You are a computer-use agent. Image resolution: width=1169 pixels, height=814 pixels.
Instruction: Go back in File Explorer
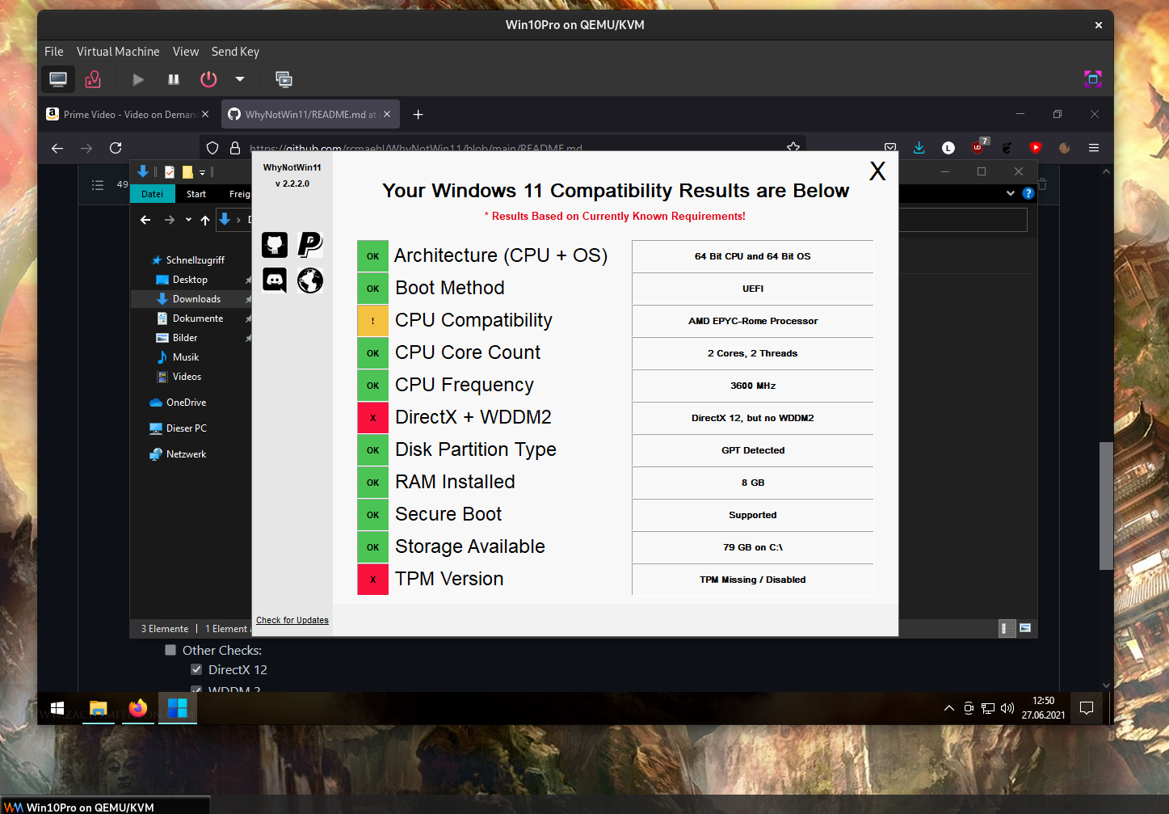145,220
